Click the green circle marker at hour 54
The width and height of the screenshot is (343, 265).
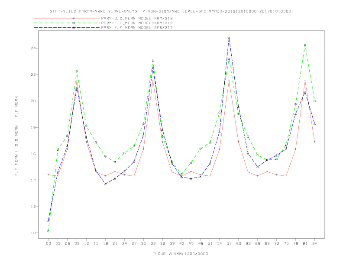pos(220,113)
